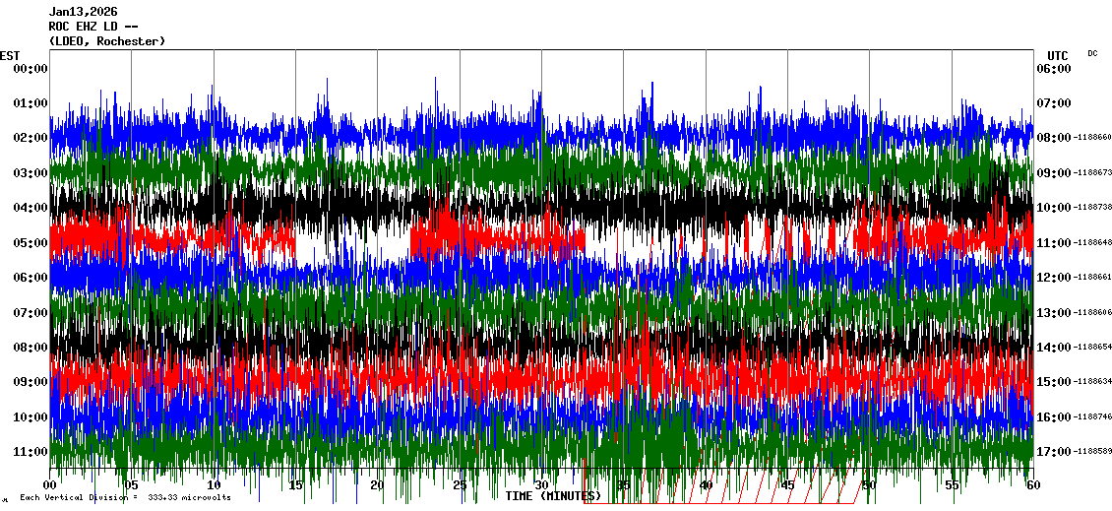Click the Jan13,2026 date header
Screen dimensions: 1112x511
coord(84,12)
